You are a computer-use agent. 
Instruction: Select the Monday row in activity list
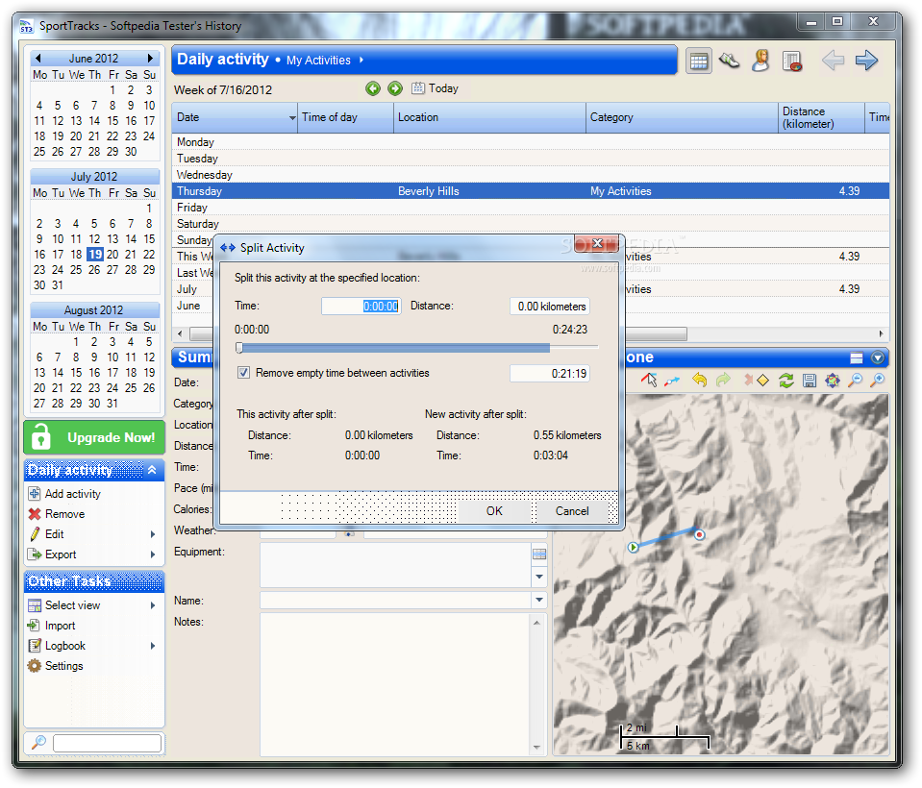[x=531, y=142]
